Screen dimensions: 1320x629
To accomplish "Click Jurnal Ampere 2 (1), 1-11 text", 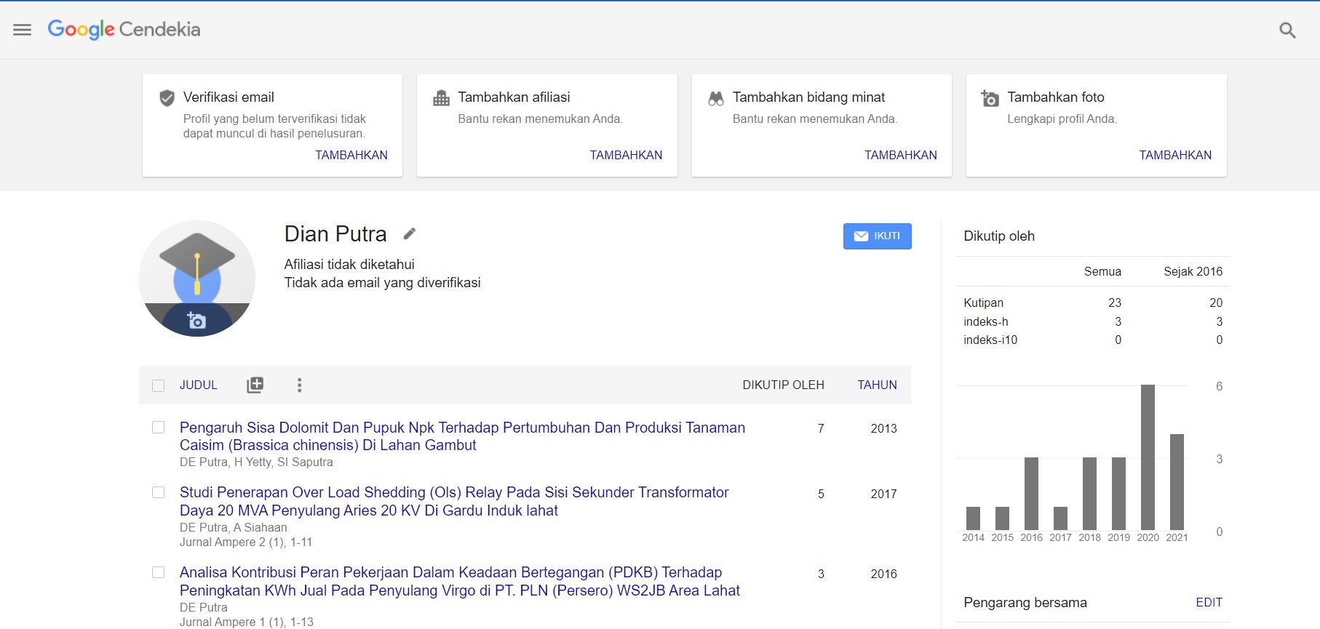I will [246, 542].
